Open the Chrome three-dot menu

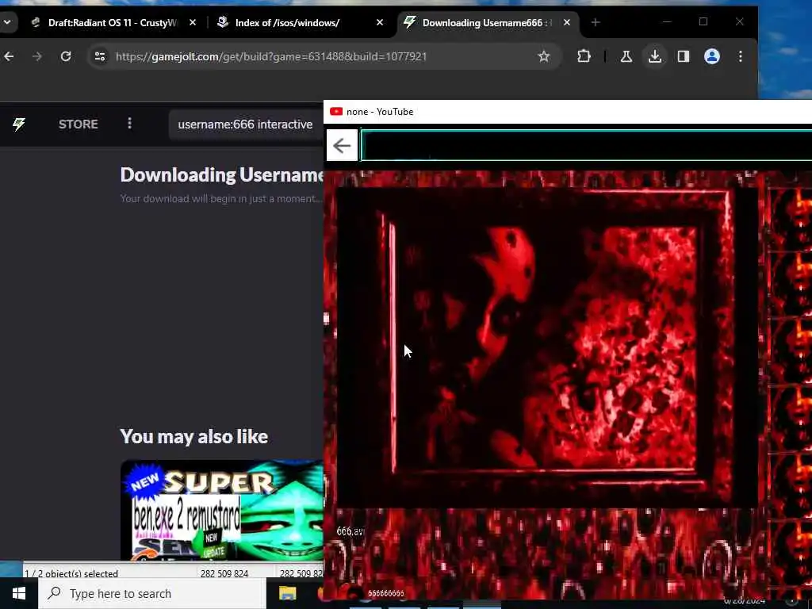741,56
